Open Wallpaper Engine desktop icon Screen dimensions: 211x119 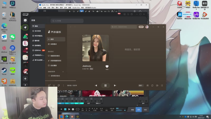click(12, 50)
